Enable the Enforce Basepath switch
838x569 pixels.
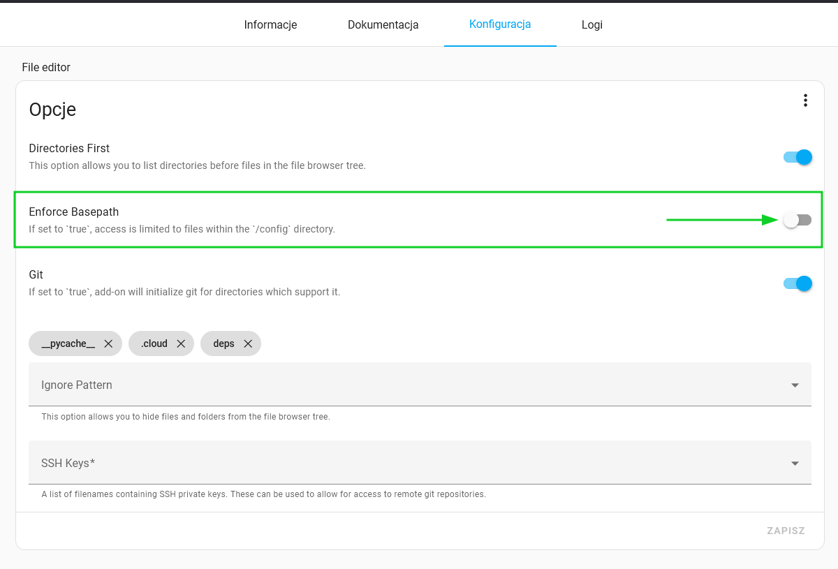pyautogui.click(x=797, y=220)
